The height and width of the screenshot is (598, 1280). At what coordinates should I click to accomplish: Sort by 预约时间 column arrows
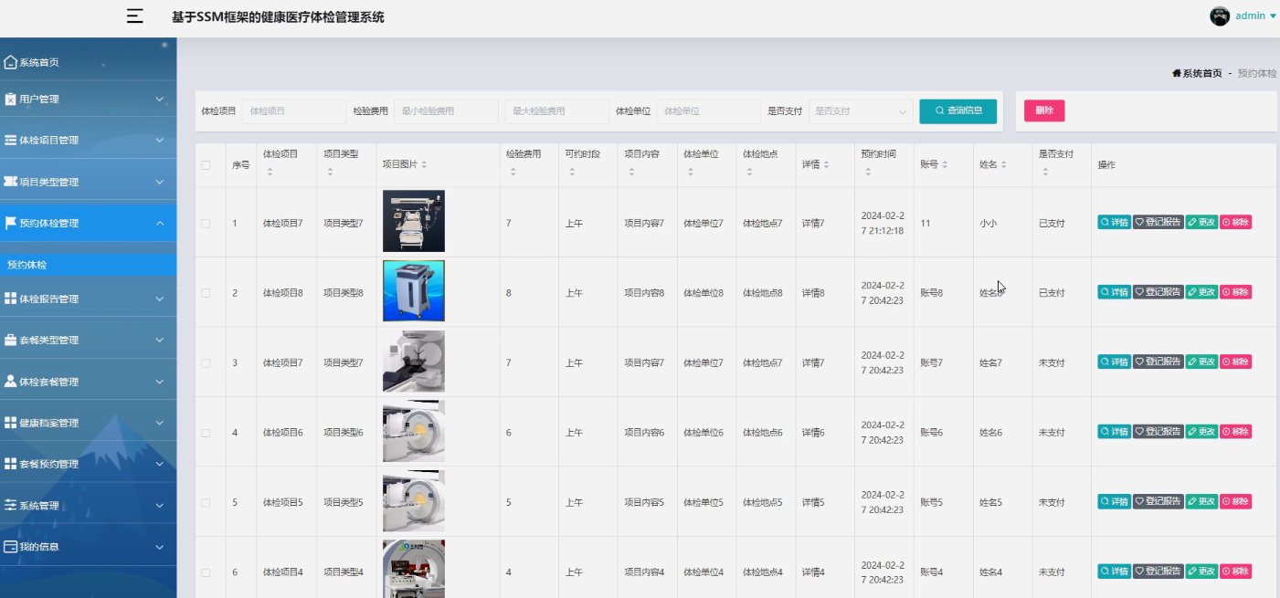coord(867,173)
